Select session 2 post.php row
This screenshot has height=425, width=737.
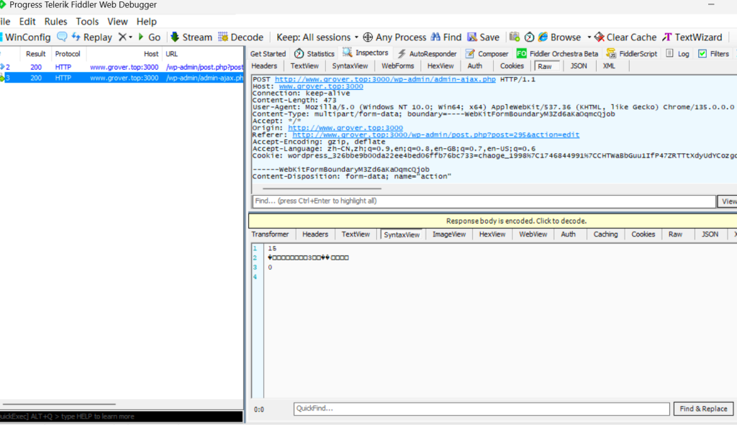(121, 67)
